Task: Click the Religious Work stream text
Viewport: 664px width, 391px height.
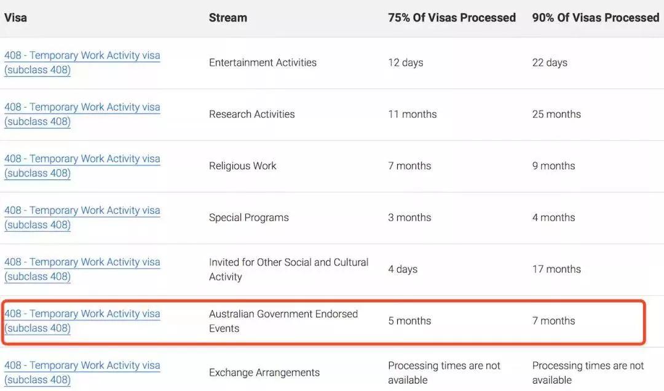Action: coord(242,166)
